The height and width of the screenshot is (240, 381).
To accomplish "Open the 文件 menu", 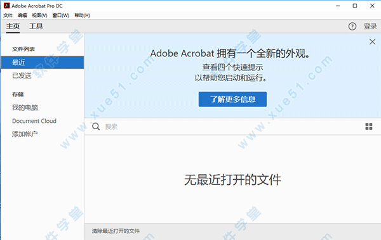I will point(8,16).
